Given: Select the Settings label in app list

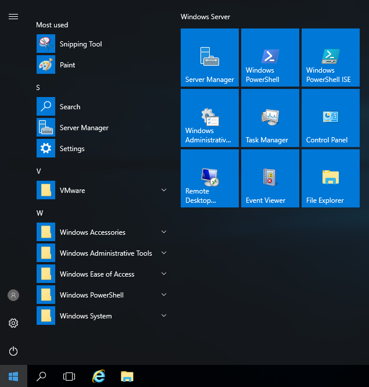Looking at the screenshot, I should pyautogui.click(x=72, y=149).
